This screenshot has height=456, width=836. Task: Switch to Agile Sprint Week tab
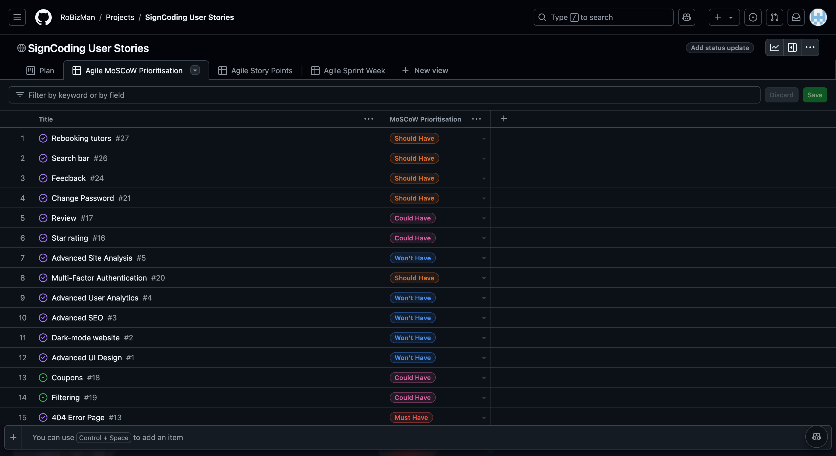tap(348, 70)
